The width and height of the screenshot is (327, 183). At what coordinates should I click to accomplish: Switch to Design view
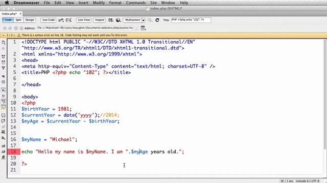click(x=30, y=20)
